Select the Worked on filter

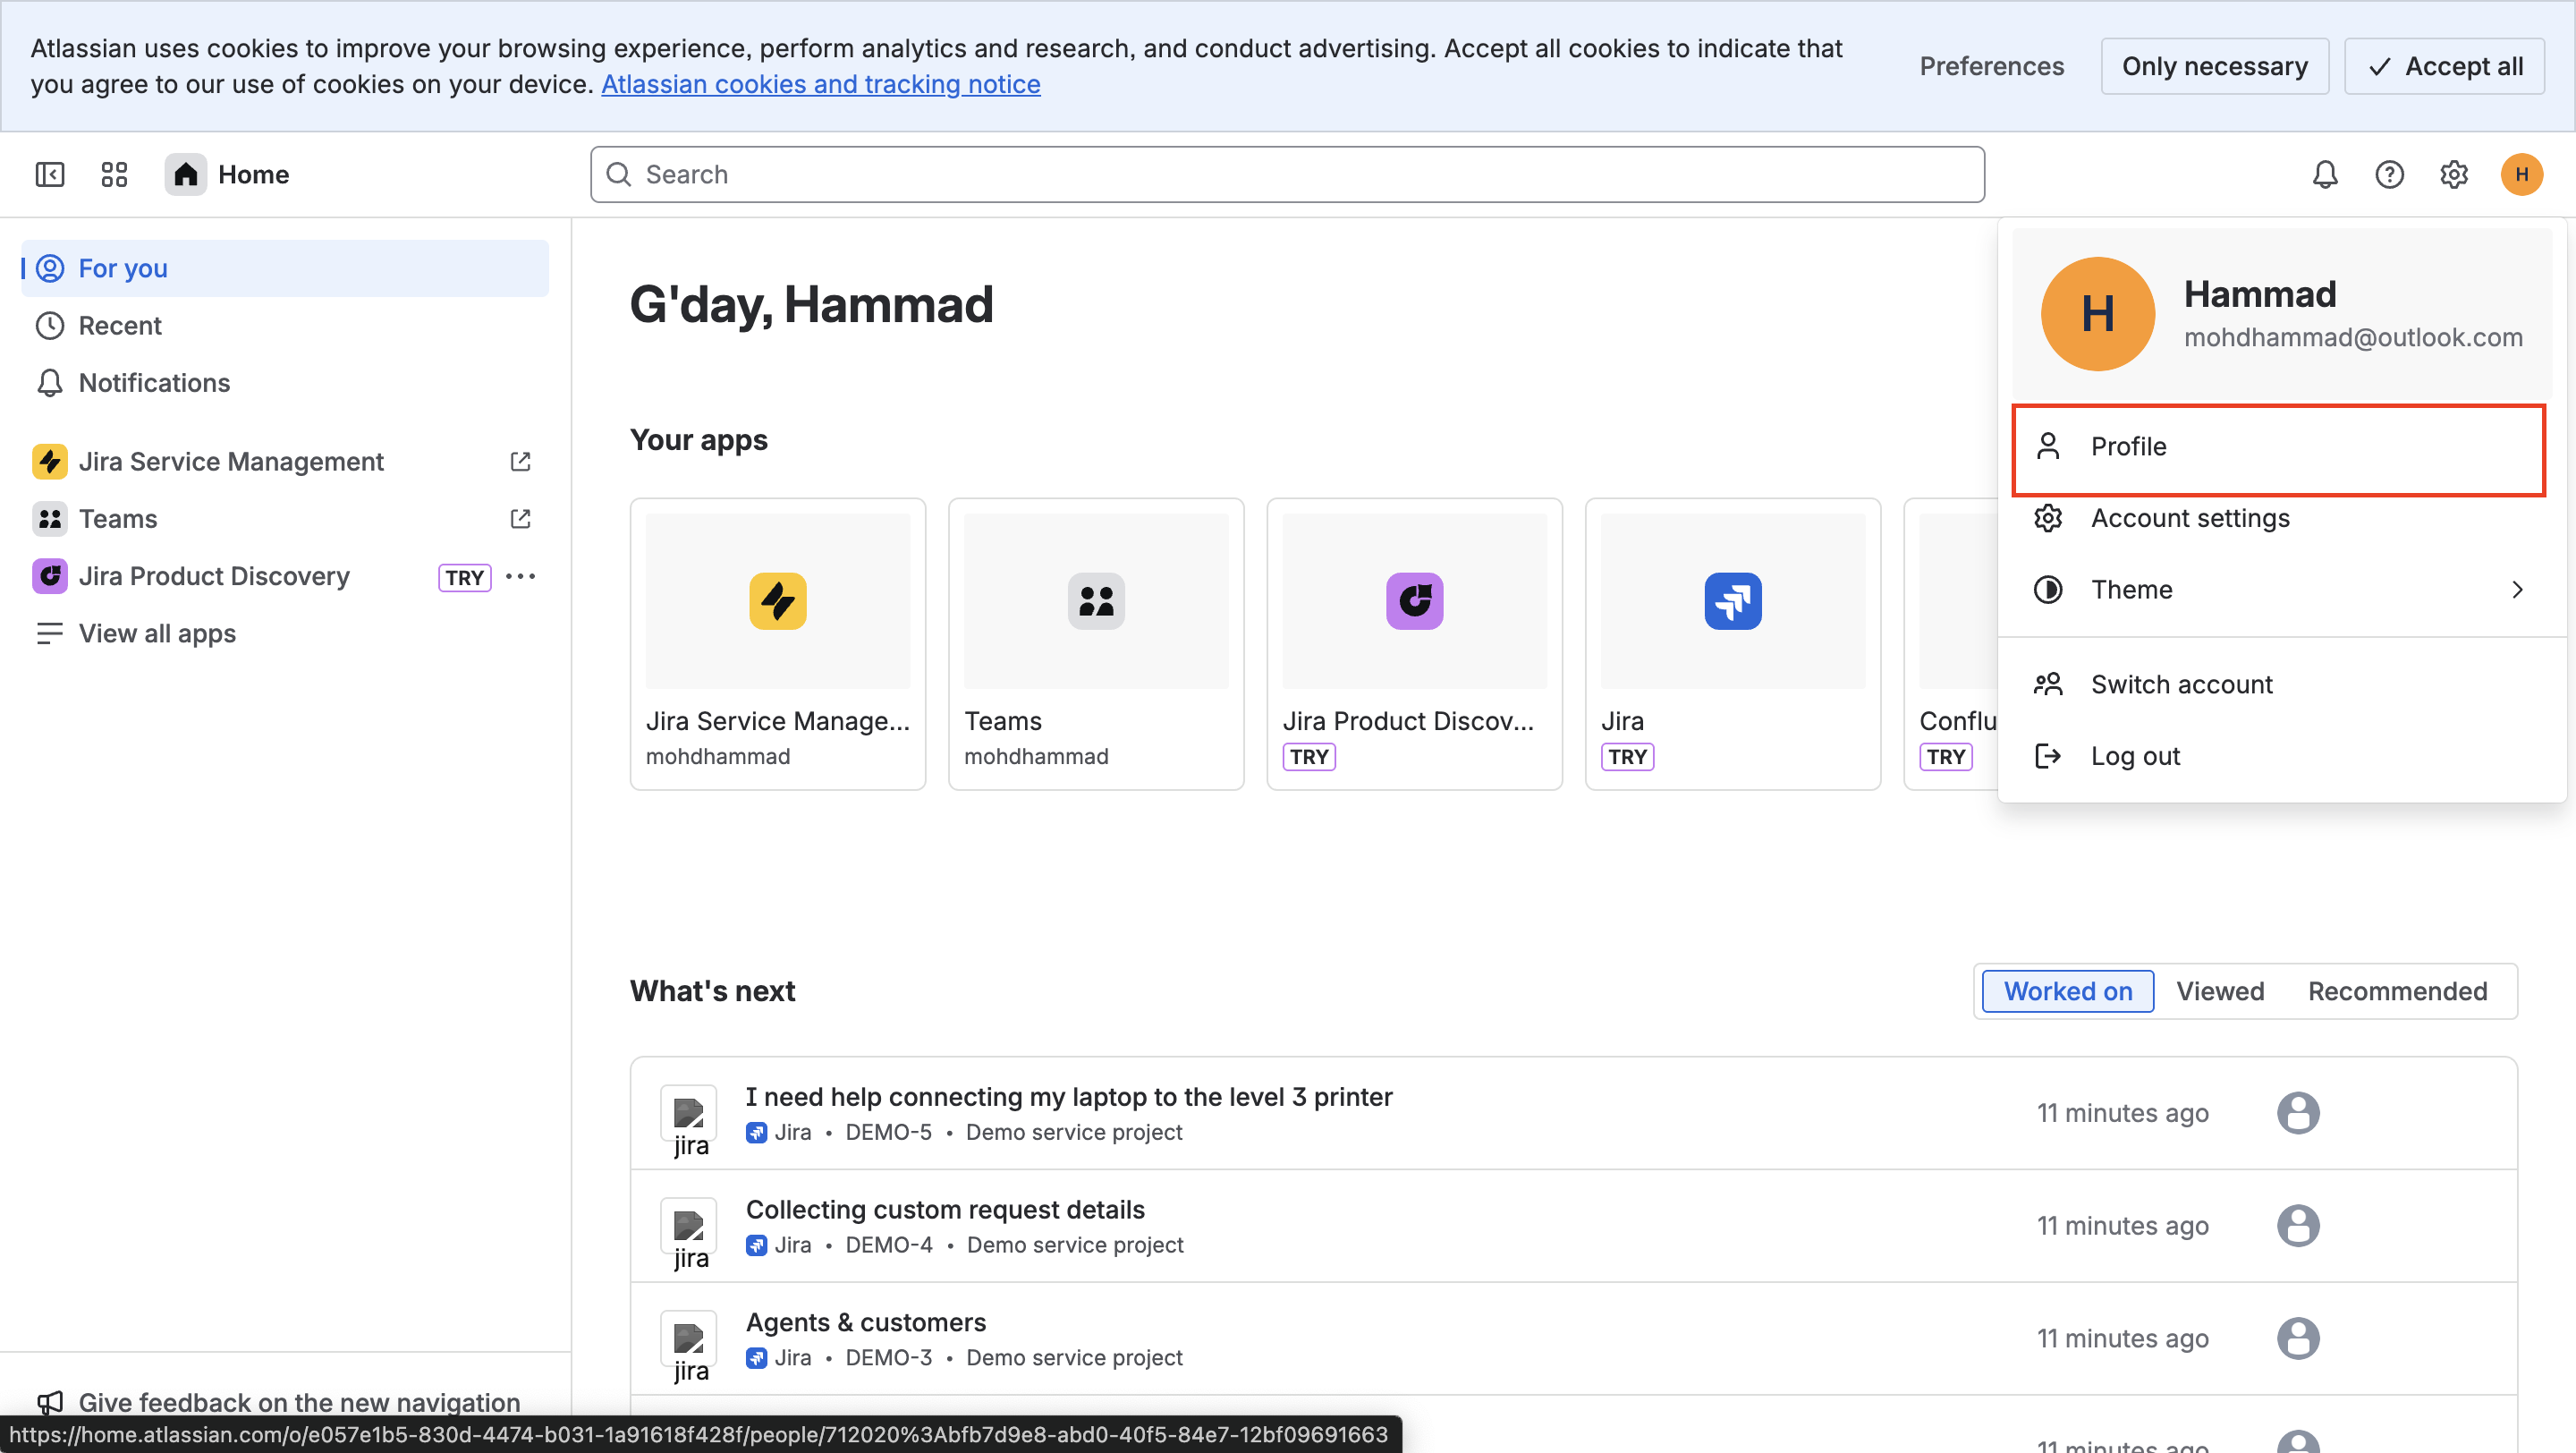(2067, 990)
